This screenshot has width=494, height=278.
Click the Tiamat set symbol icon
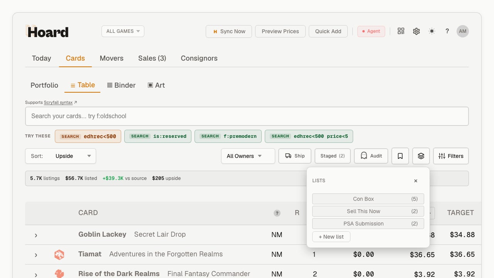pos(59,254)
